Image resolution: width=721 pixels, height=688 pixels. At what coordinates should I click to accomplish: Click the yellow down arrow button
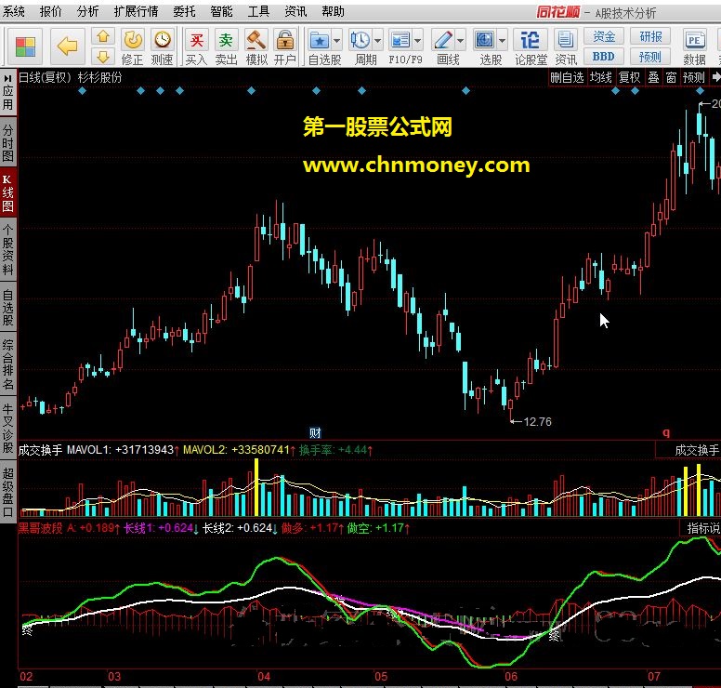pos(103,57)
